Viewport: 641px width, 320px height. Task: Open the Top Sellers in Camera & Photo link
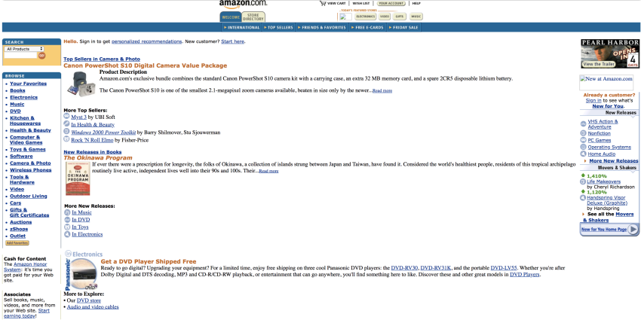pyautogui.click(x=102, y=59)
